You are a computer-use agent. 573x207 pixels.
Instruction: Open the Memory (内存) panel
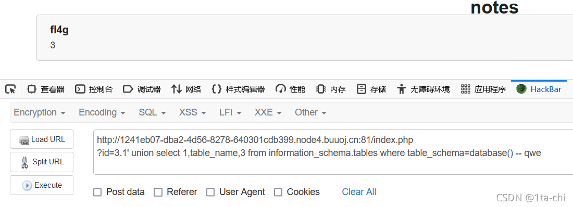click(331, 89)
